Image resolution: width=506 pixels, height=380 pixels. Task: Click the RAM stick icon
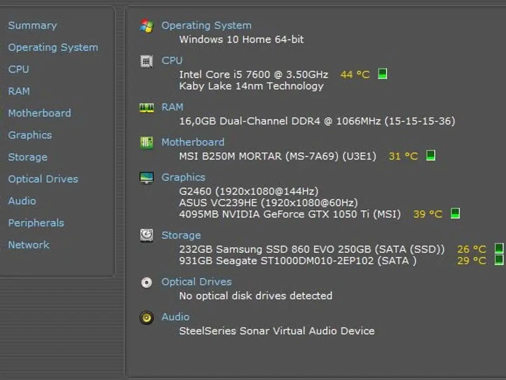pos(147,108)
